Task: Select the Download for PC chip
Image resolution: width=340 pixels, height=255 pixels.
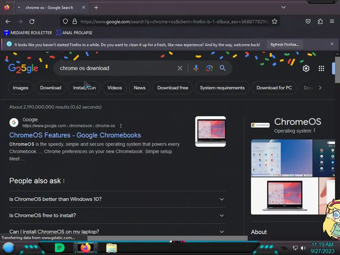Action: point(274,88)
